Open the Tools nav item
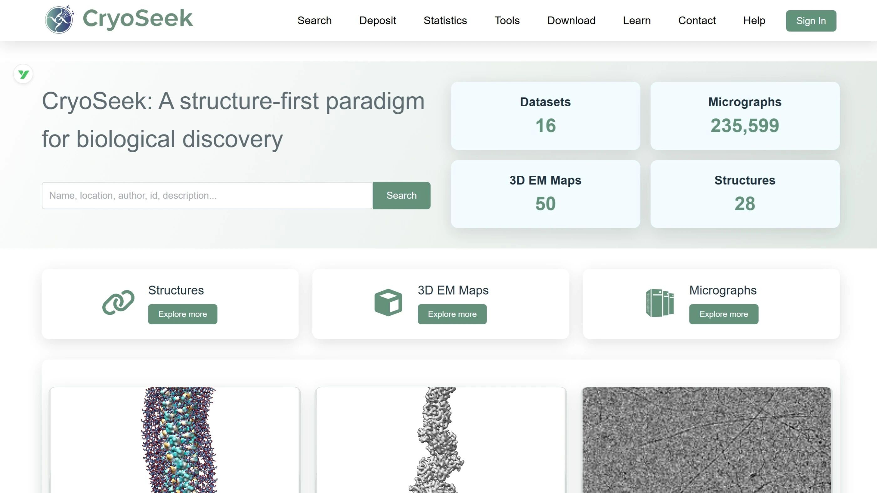Screen dimensions: 877x493 pyautogui.click(x=507, y=20)
